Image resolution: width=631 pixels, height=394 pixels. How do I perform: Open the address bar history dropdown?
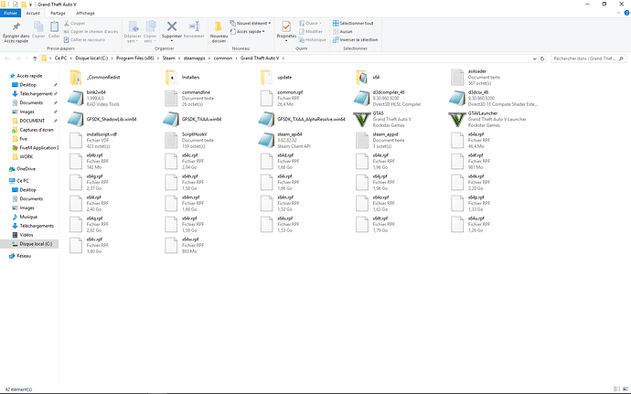tap(534, 59)
